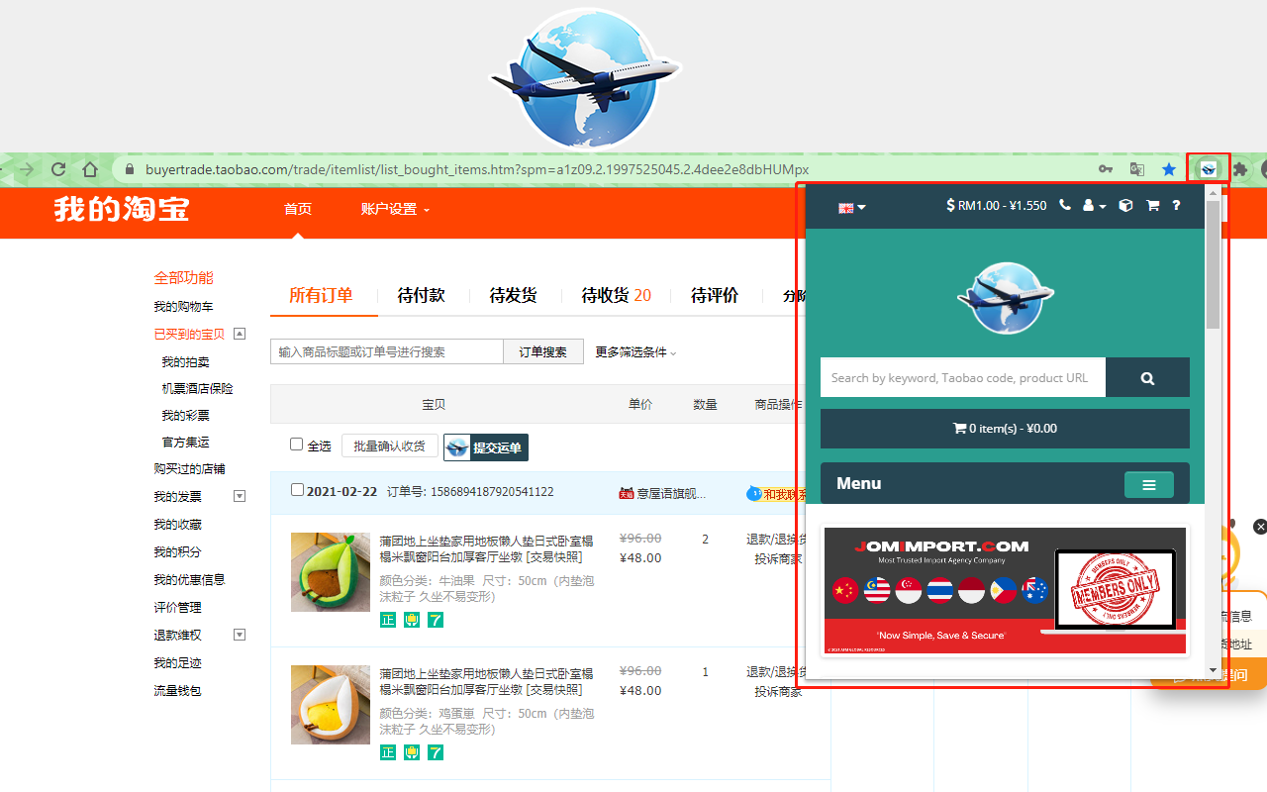1267x792 pixels.
Task: Click the 订单搜索 button
Action: click(543, 351)
